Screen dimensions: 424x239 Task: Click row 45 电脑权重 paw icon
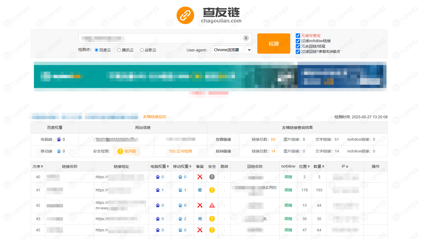pyautogui.click(x=158, y=230)
